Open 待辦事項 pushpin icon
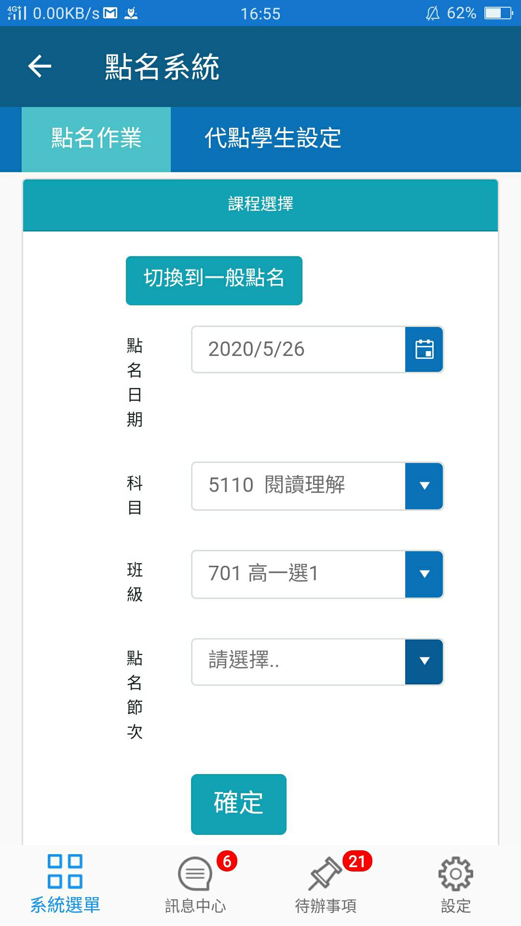This screenshot has height=926, width=521. click(325, 873)
